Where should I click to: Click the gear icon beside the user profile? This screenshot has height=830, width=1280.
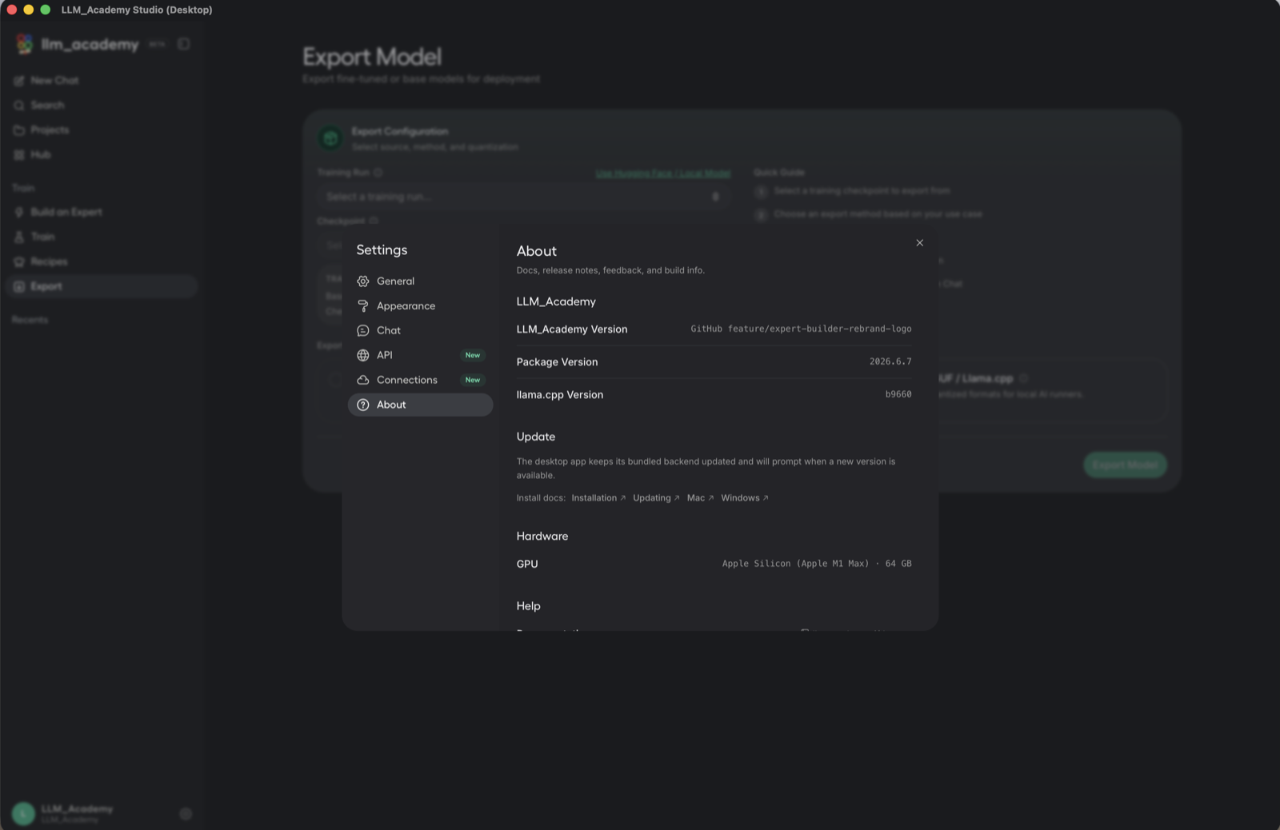(x=186, y=814)
